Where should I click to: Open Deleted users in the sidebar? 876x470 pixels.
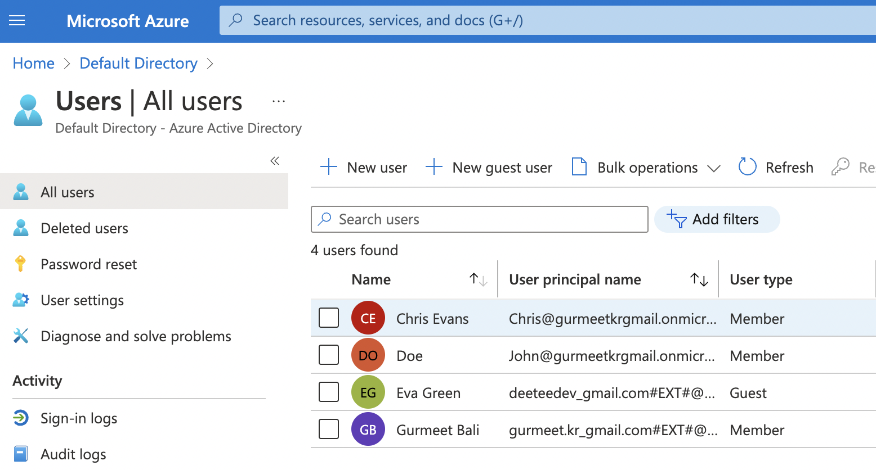[x=84, y=228]
